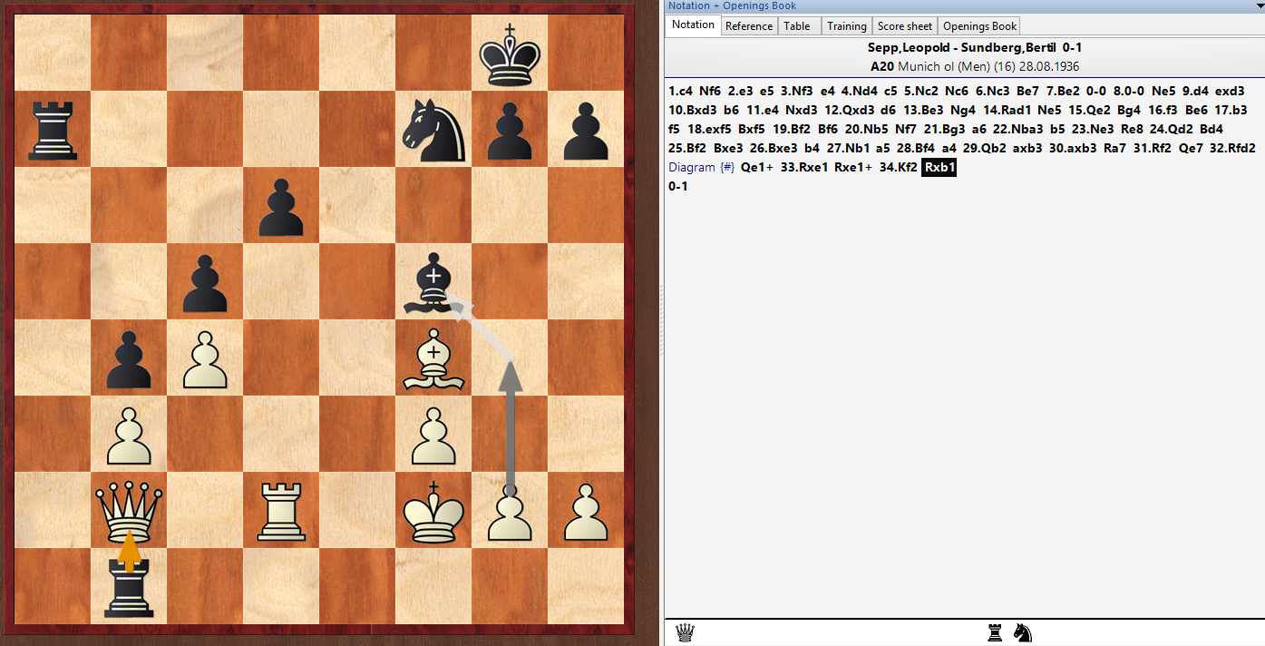Select the black bishop on f5
Image resolution: width=1265 pixels, height=646 pixels.
433,281
